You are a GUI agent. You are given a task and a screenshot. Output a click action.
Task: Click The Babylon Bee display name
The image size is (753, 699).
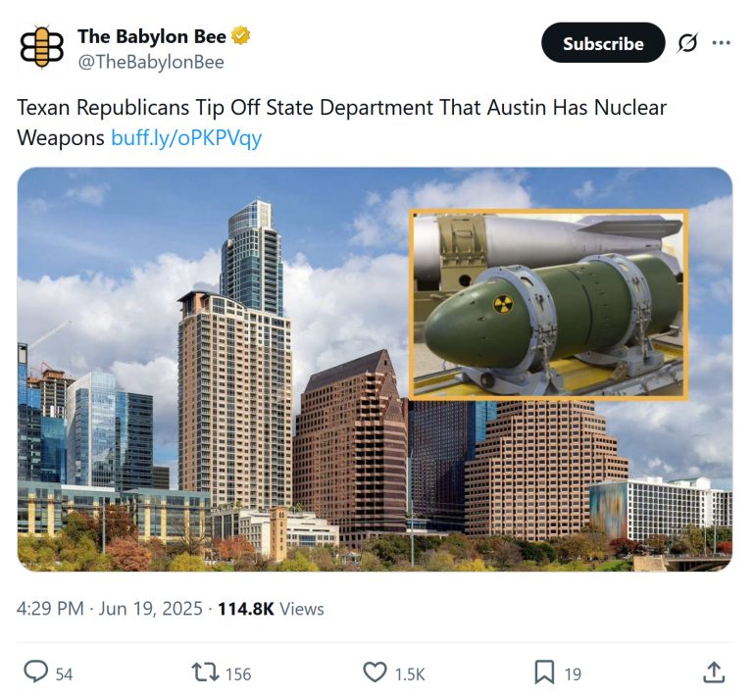coord(152,36)
